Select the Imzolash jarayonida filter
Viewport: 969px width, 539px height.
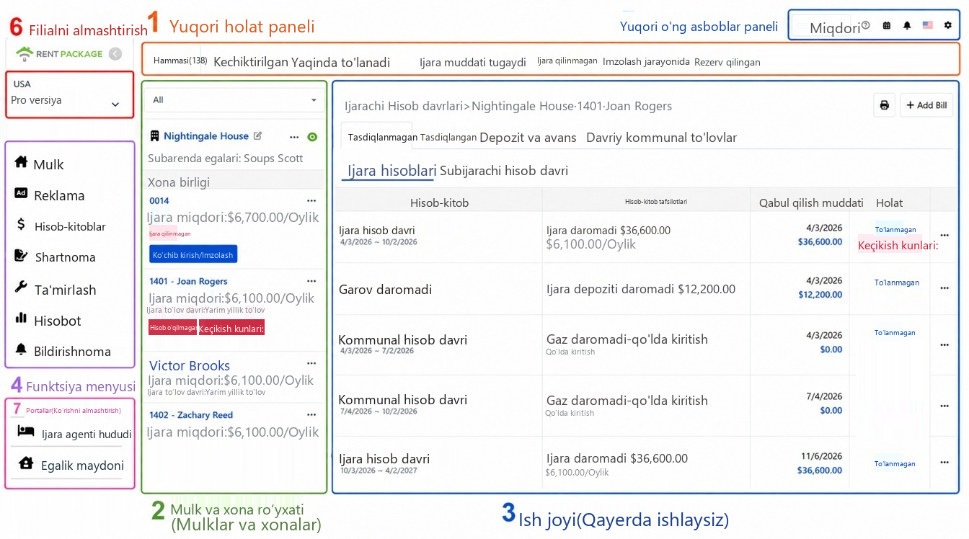[646, 62]
